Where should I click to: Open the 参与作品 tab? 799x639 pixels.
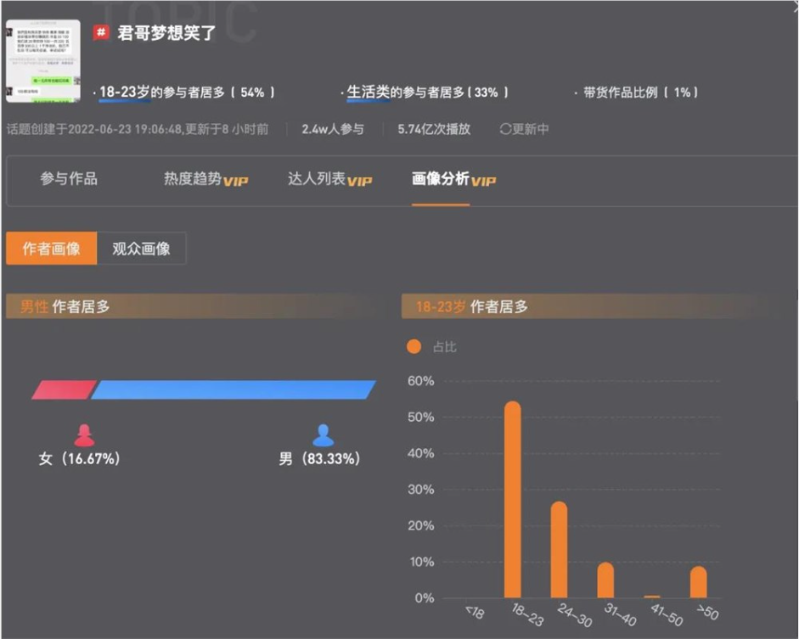click(x=69, y=178)
